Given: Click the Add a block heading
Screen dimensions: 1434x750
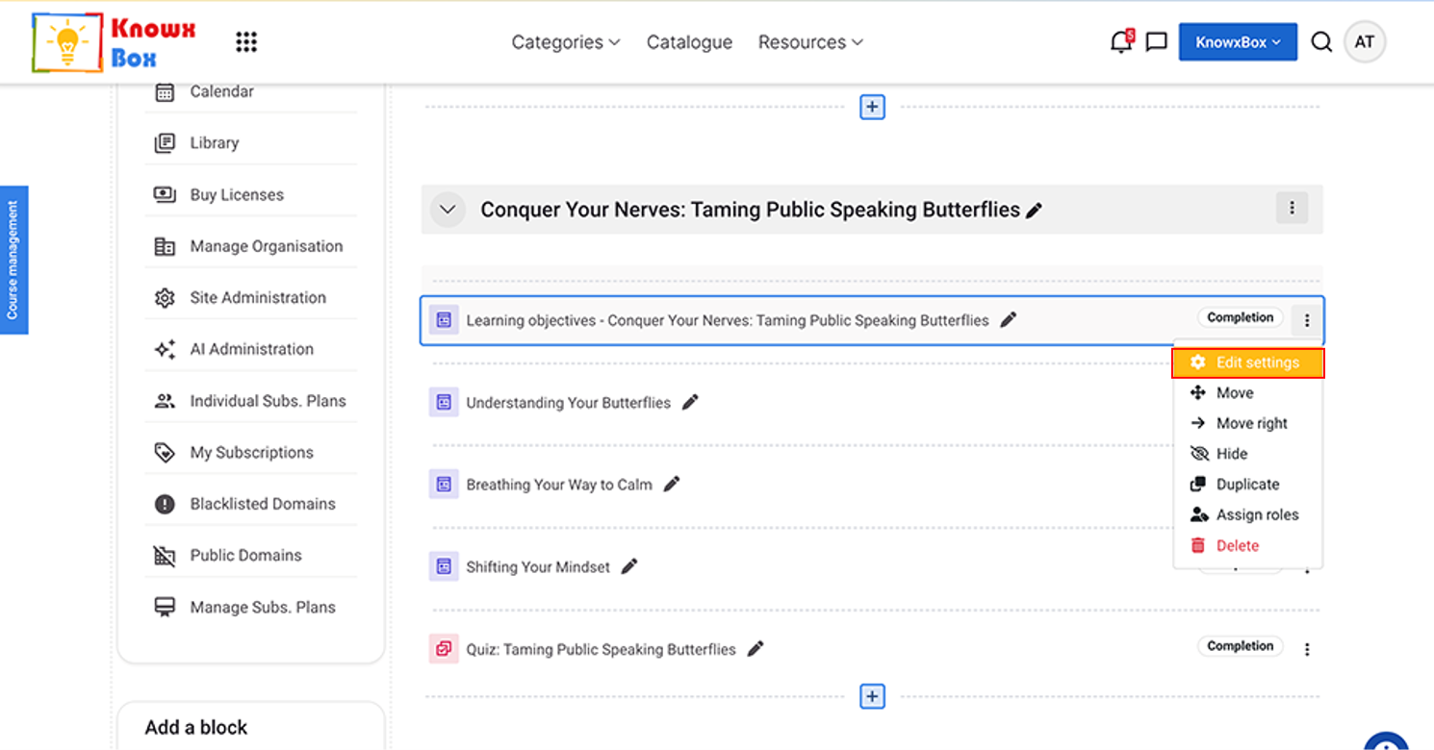Looking at the screenshot, I should pos(196,728).
